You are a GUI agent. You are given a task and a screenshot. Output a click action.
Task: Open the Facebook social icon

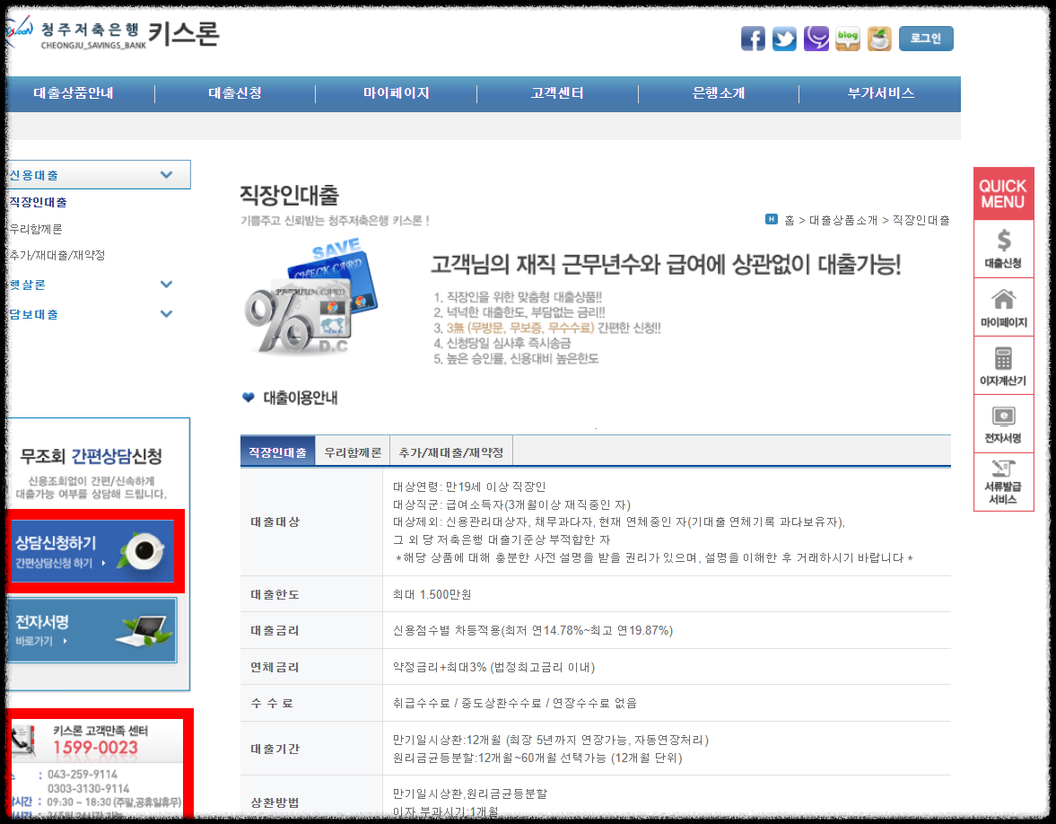click(753, 39)
